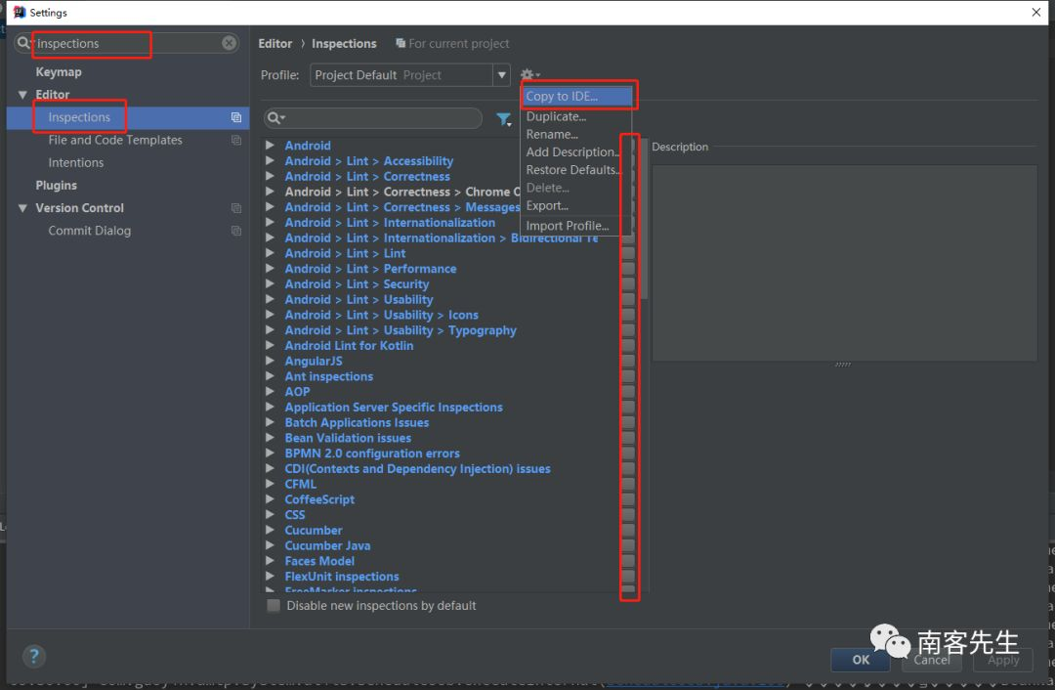Click the settings search input containing inspections

point(126,43)
